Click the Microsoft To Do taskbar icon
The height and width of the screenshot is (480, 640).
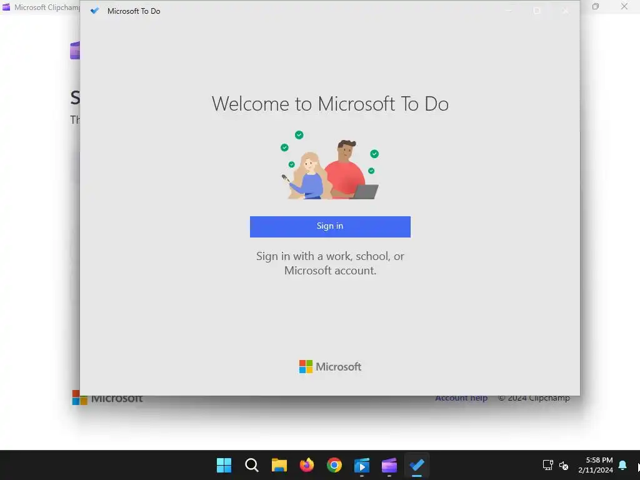pyautogui.click(x=417, y=465)
